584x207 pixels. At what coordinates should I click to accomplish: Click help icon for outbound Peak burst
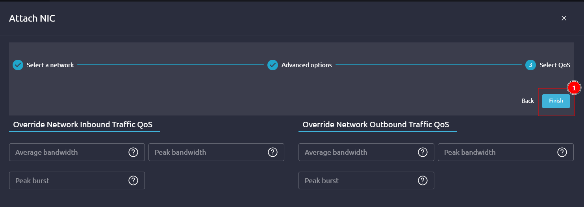(423, 181)
